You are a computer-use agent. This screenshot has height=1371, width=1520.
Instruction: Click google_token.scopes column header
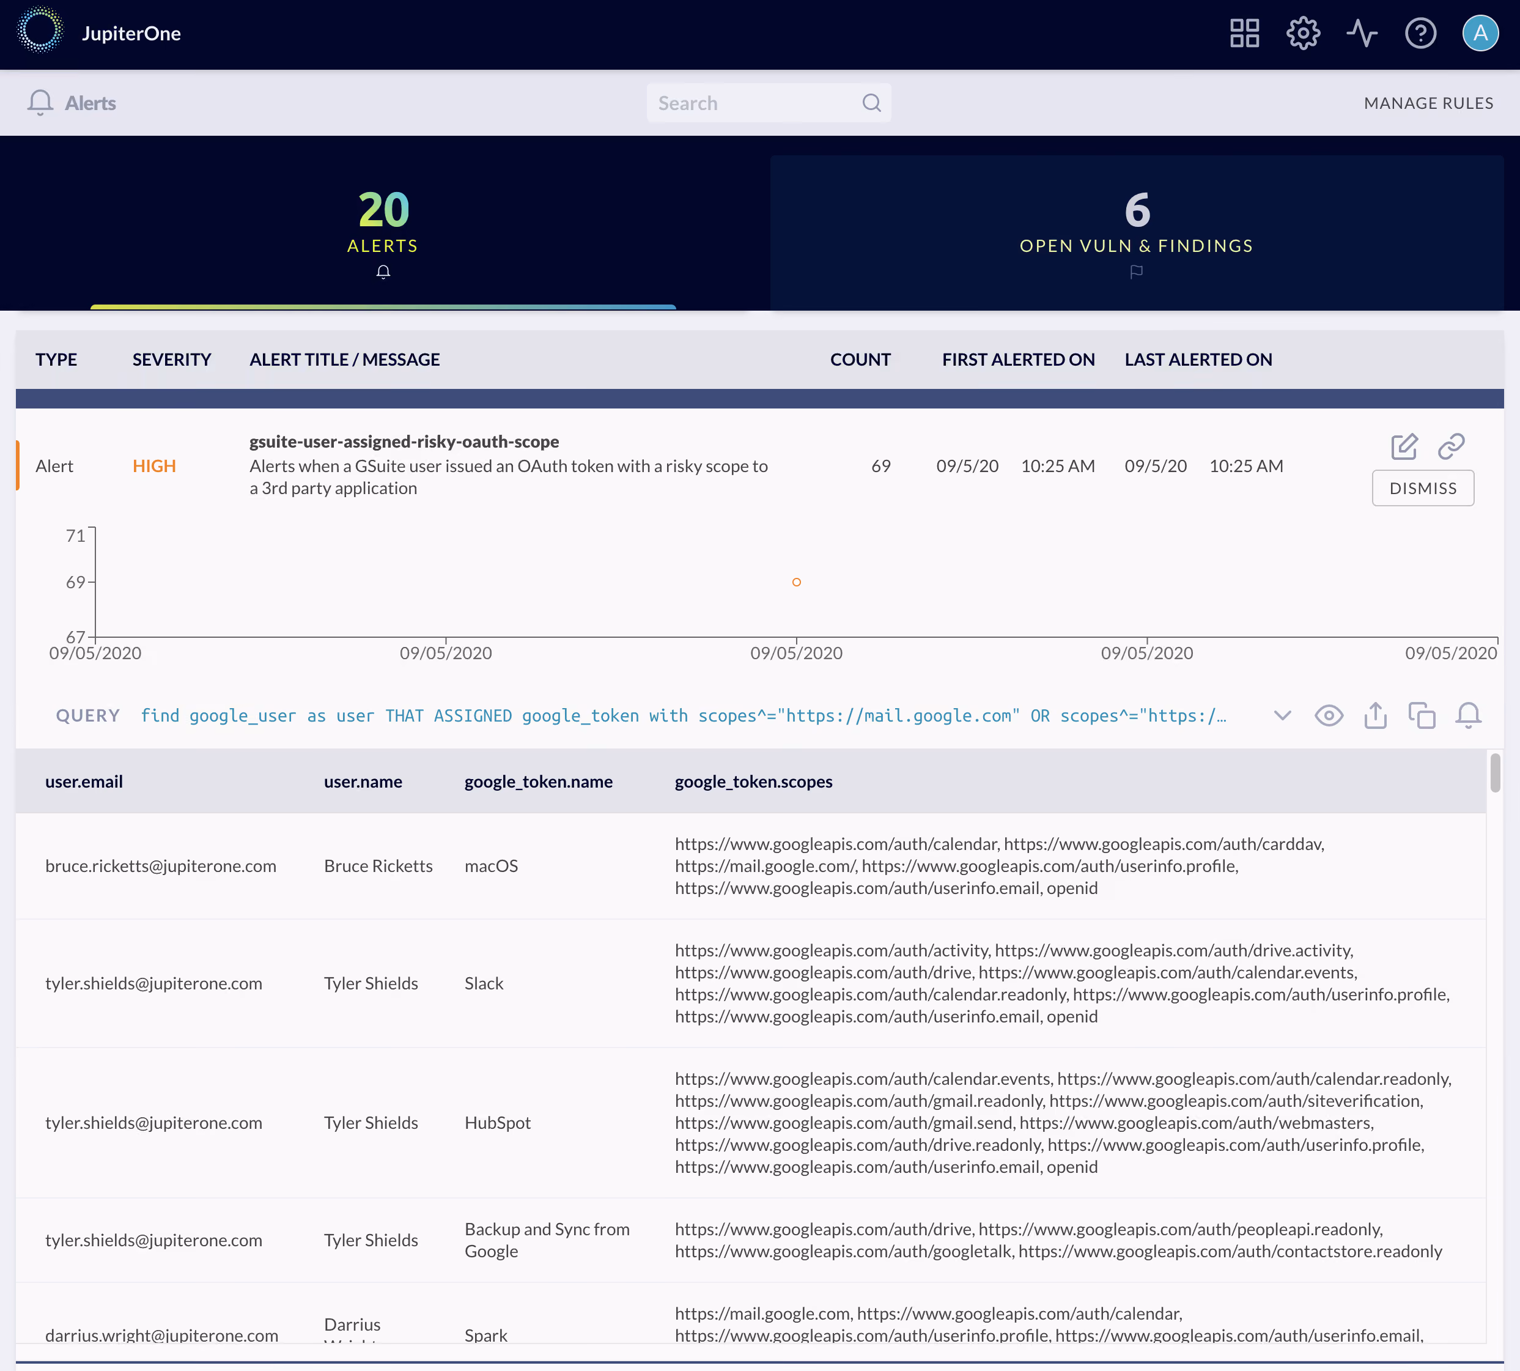pyautogui.click(x=753, y=781)
